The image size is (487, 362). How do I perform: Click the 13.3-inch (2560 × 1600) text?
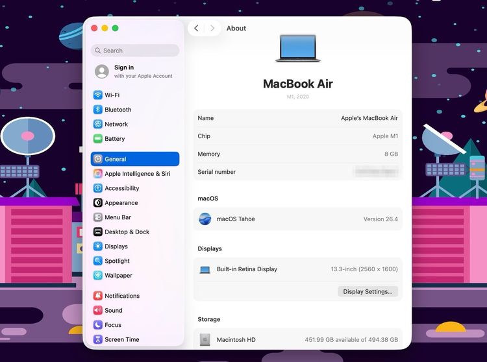point(364,269)
